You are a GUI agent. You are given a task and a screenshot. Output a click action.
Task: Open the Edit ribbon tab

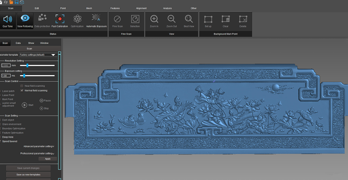[36, 8]
